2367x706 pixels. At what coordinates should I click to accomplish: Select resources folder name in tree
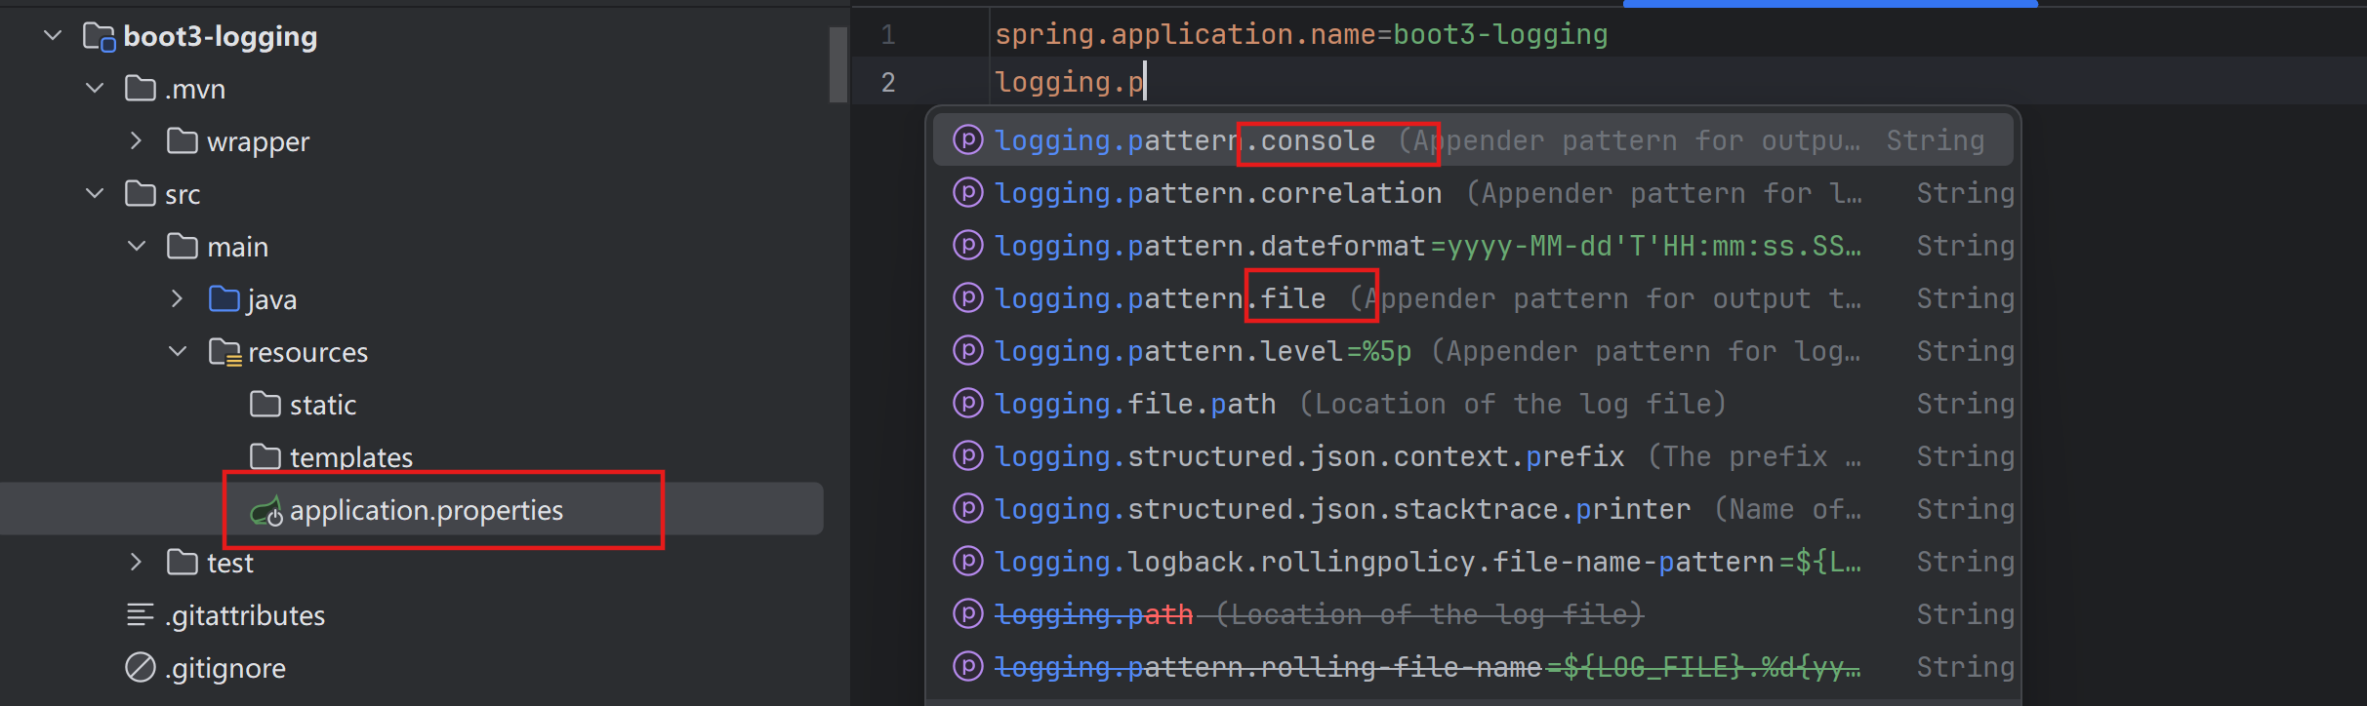307,352
